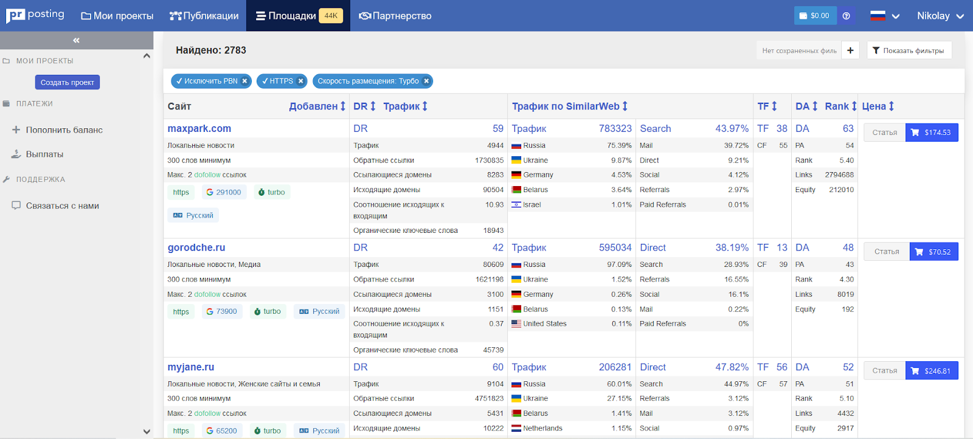Click Связаться с нами chat entry
The image size is (973, 439).
[x=55, y=206]
